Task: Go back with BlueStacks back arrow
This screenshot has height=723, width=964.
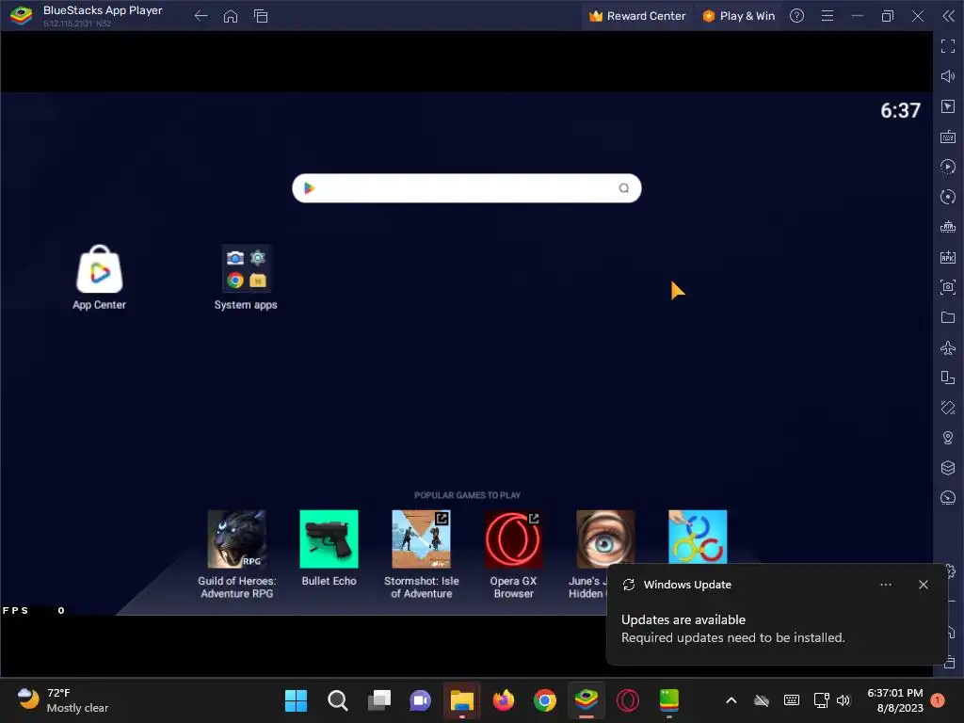Action: [201, 16]
